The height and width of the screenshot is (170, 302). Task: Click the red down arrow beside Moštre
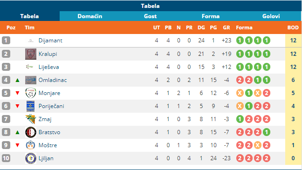pos(18,145)
